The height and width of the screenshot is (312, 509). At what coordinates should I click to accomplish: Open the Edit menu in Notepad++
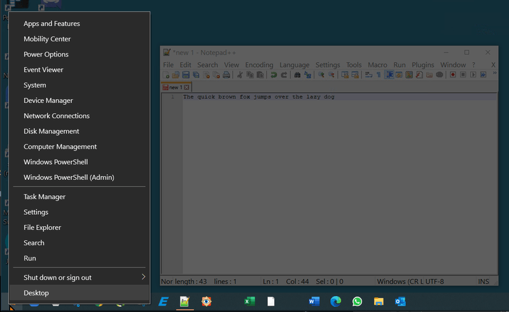click(185, 65)
